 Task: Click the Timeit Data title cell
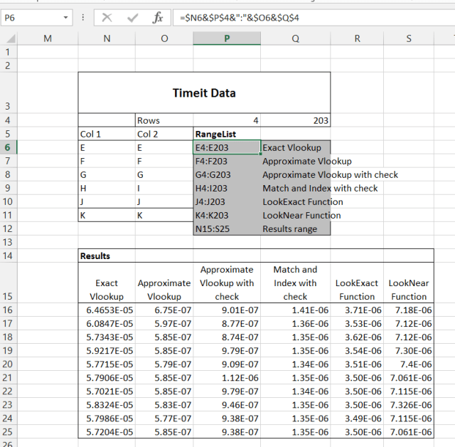[x=204, y=93]
